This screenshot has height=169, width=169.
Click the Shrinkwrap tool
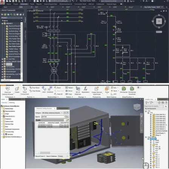pos(124,90)
